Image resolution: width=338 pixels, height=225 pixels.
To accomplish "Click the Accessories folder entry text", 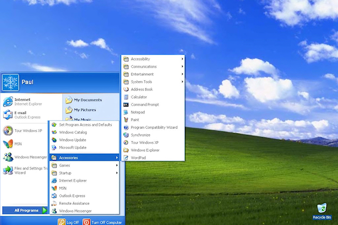I will click(x=68, y=158).
